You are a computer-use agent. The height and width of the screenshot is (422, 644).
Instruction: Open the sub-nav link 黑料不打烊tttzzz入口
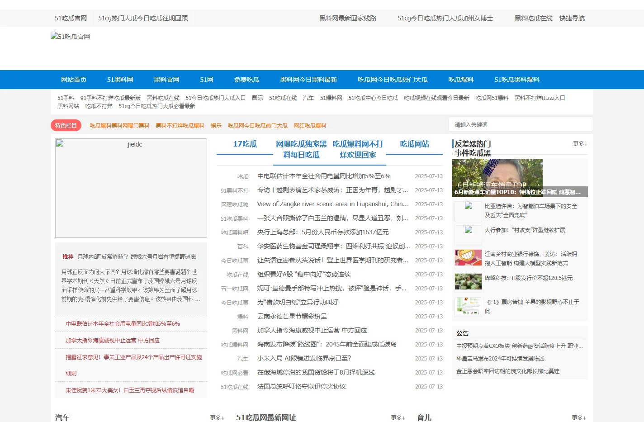(540, 98)
